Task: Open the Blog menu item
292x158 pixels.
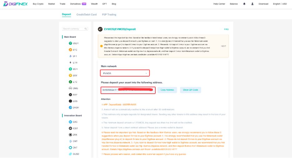Action: pyautogui.click(x=114, y=4)
